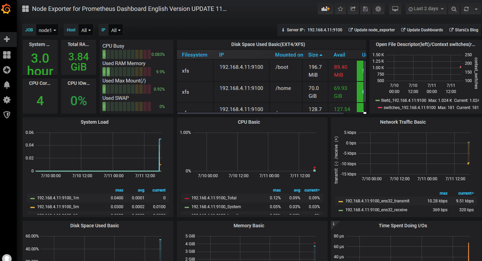Save the dashboard with floppy icon

(x=365, y=9)
